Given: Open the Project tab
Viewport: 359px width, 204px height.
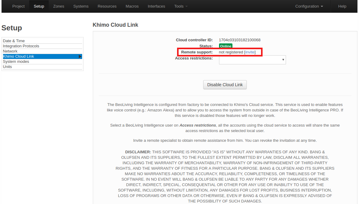Looking at the screenshot, I should 19,6.
